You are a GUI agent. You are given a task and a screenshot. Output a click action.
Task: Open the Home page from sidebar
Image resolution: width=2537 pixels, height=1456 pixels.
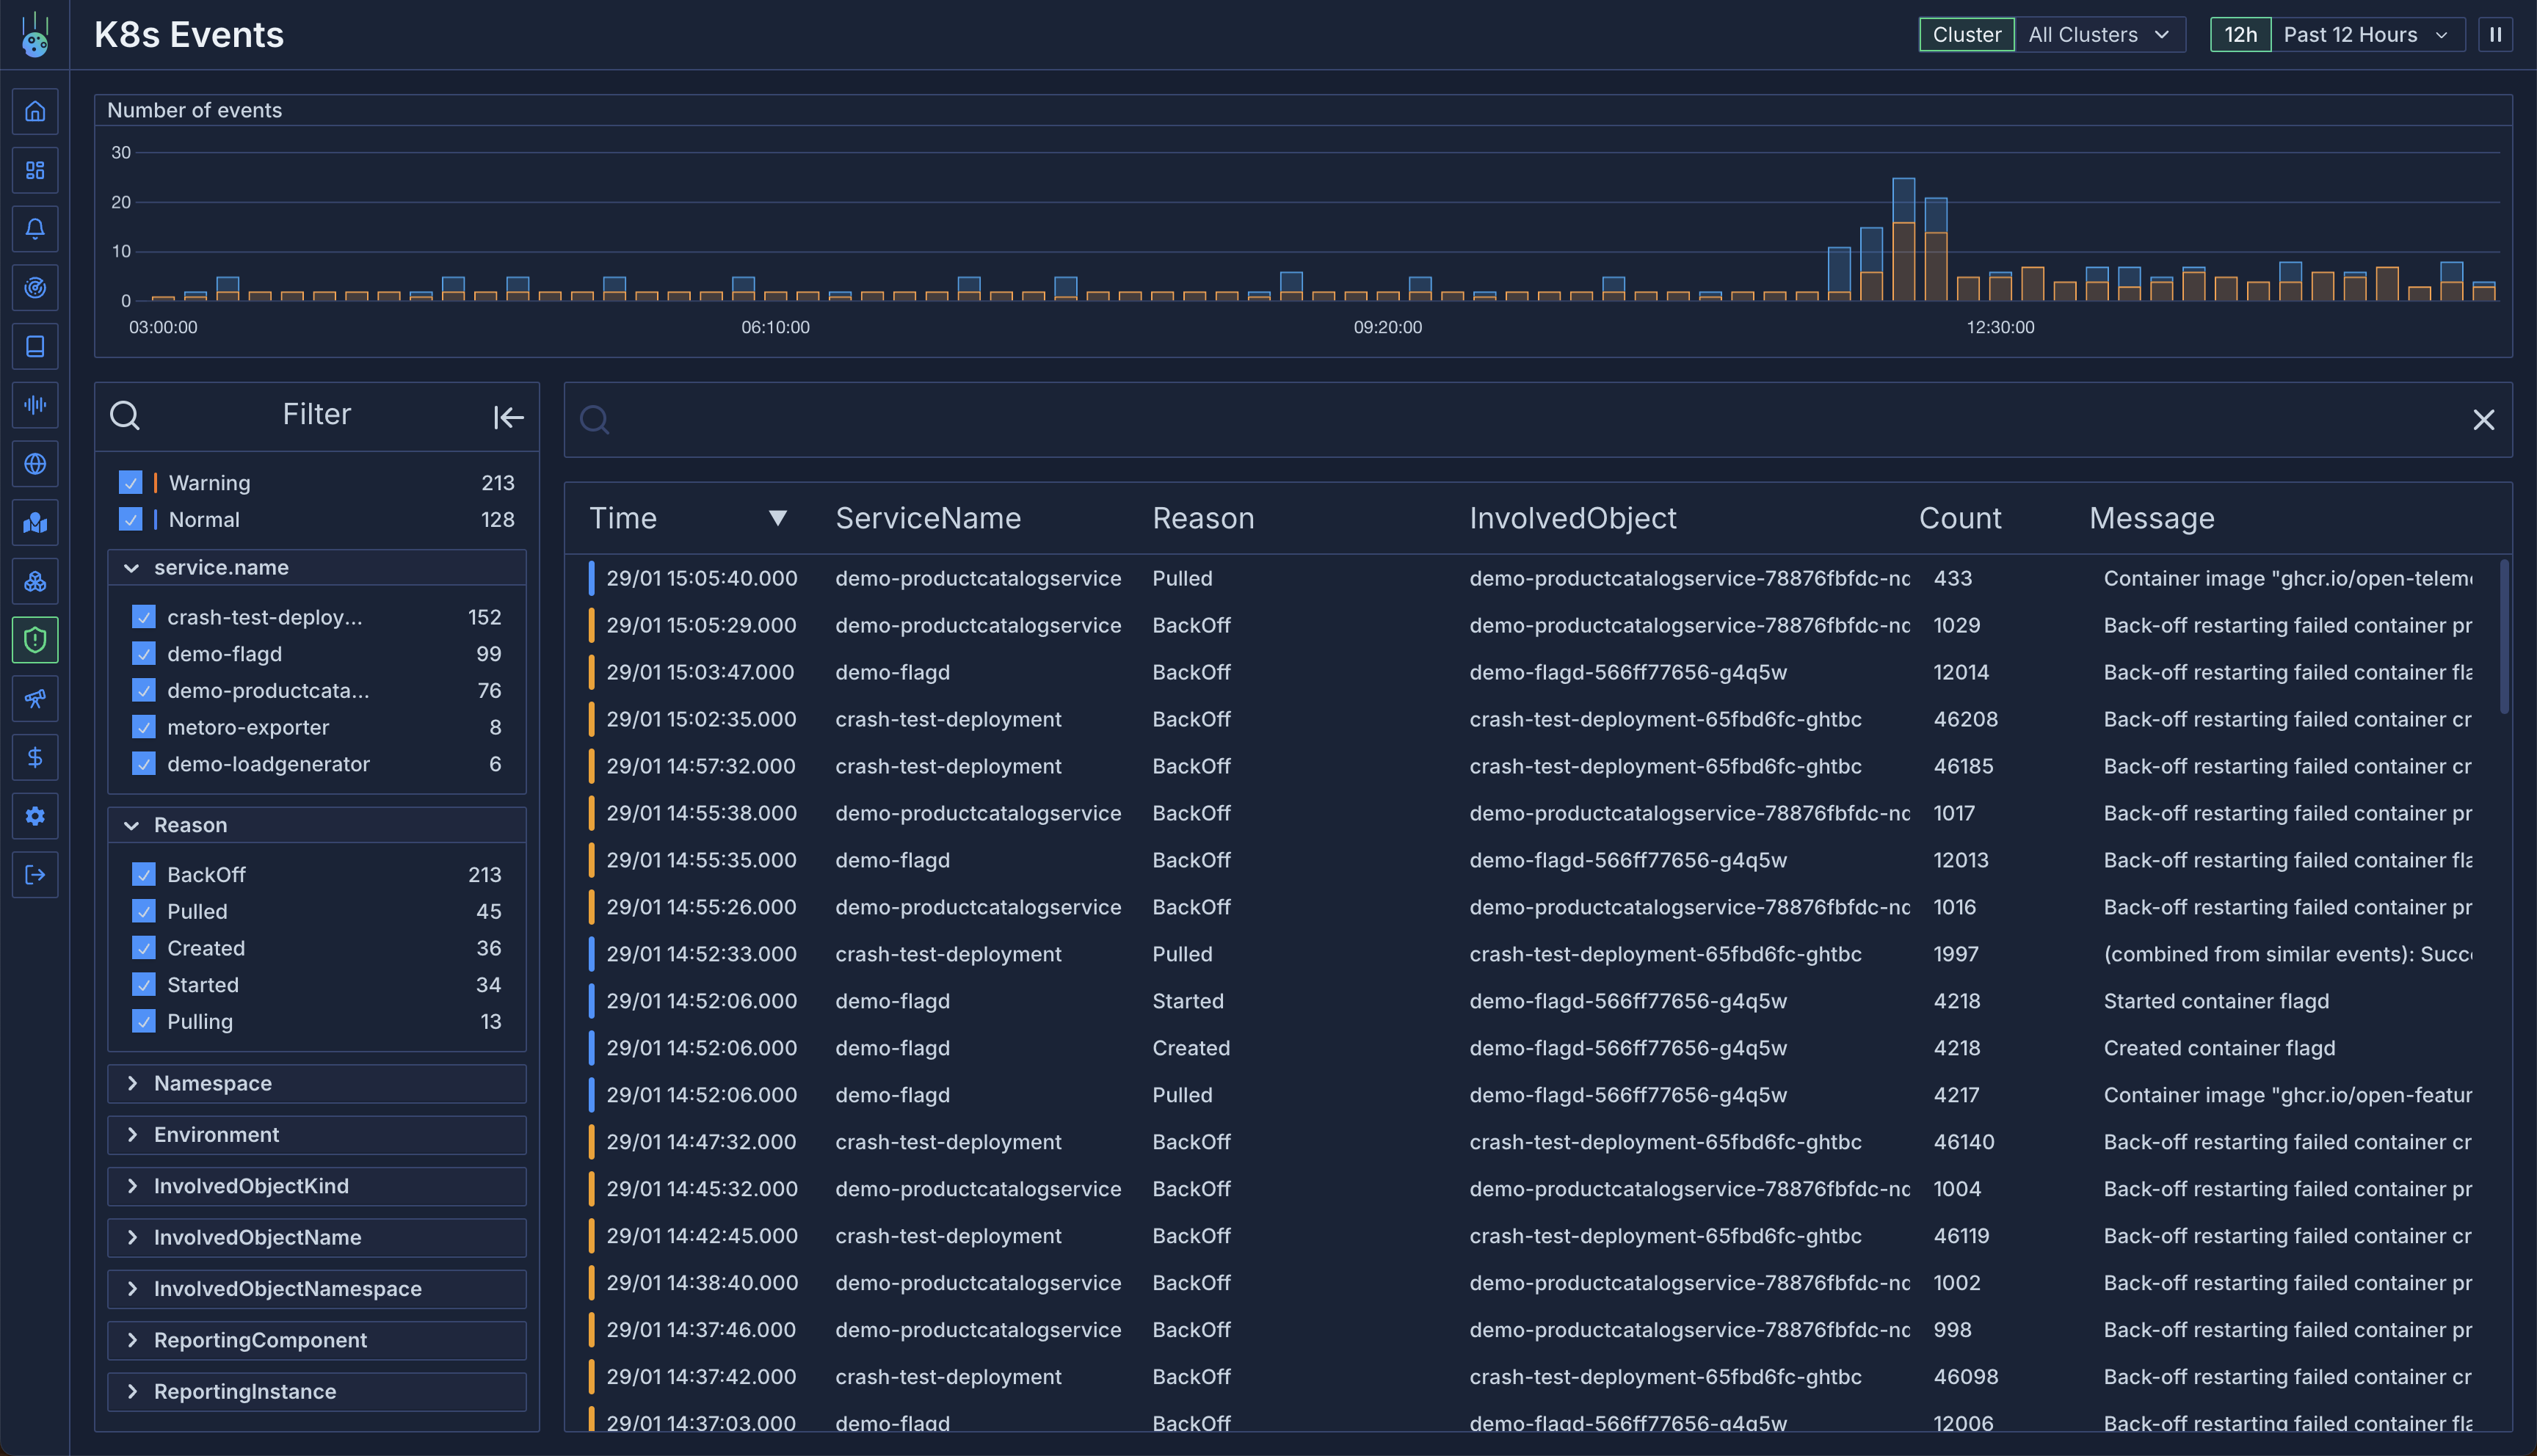(35, 111)
